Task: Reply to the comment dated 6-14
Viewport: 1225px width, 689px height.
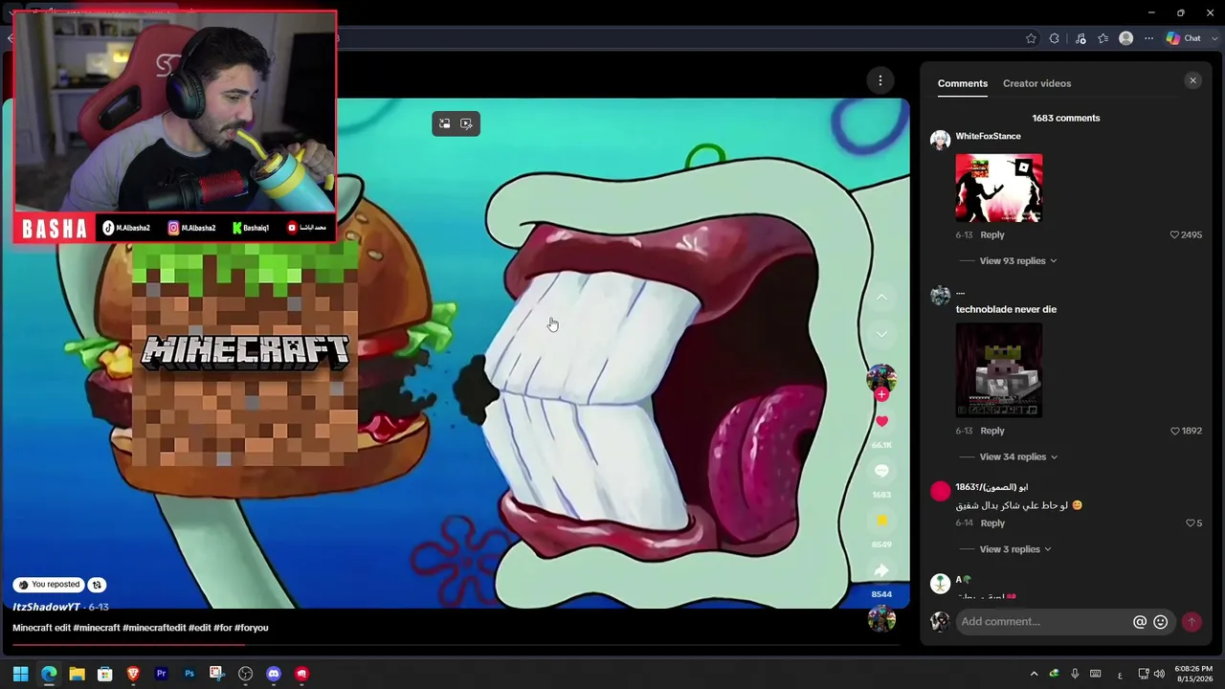Action: 992,523
